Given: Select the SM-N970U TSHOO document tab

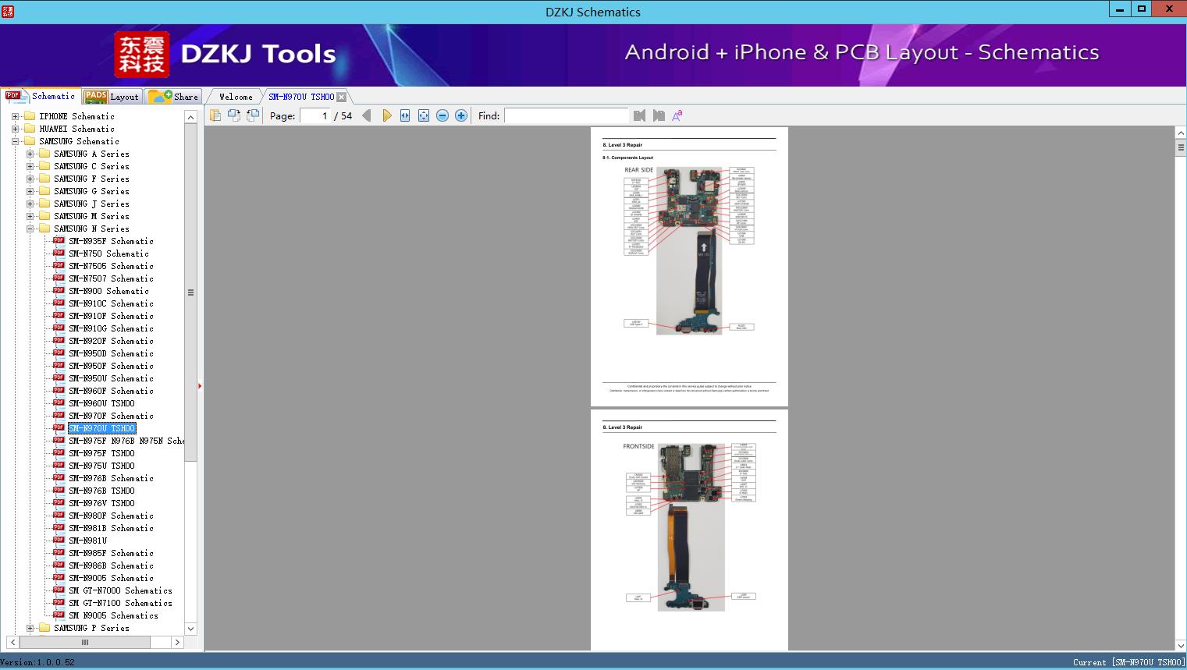Looking at the screenshot, I should tap(301, 97).
